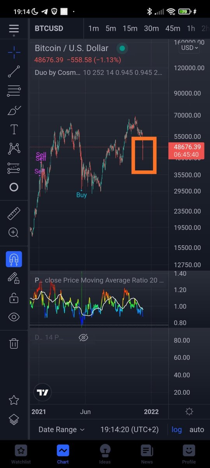Select the text annotation tool
This screenshot has width=210, height=468.
click(x=14, y=129)
